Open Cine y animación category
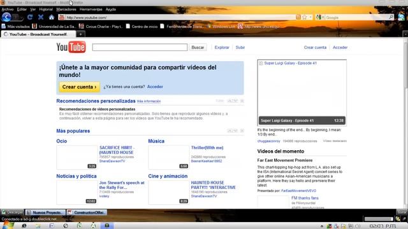 pos(168,176)
